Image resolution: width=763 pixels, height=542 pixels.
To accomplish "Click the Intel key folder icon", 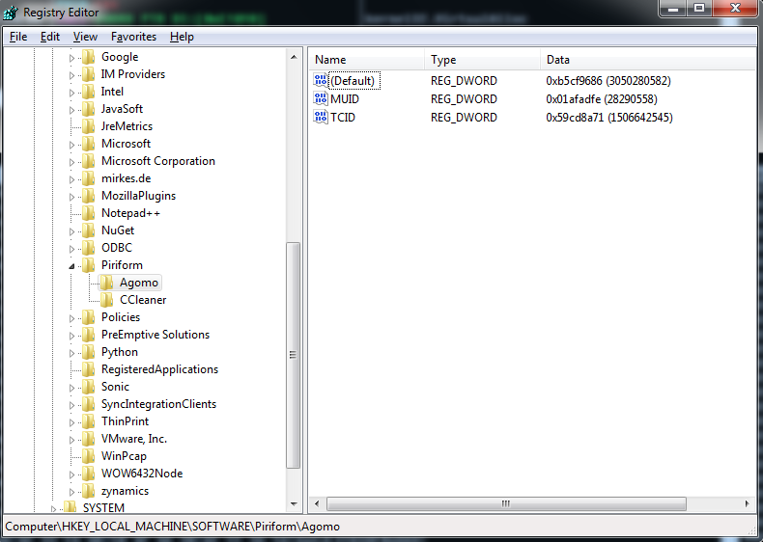I will pos(89,92).
